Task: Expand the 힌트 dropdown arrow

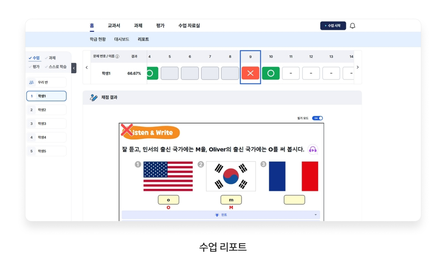Action: (x=315, y=215)
